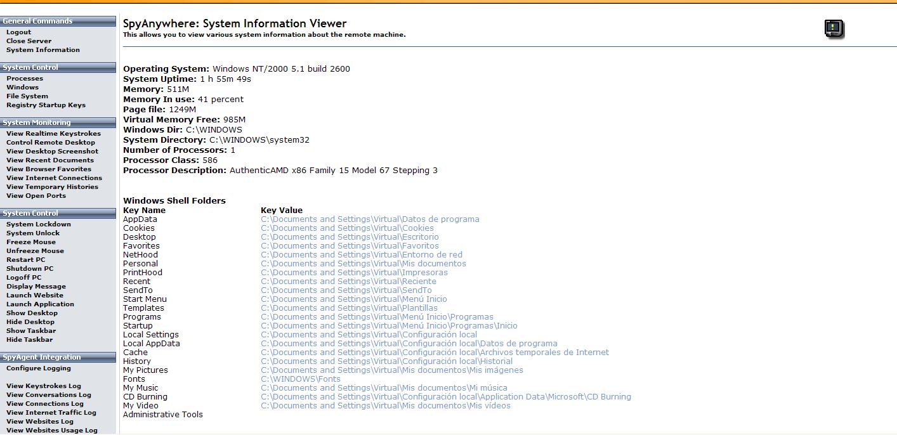Viewport: 897px width, 435px height.
Task: Open the SendTo path link
Action: 346,290
